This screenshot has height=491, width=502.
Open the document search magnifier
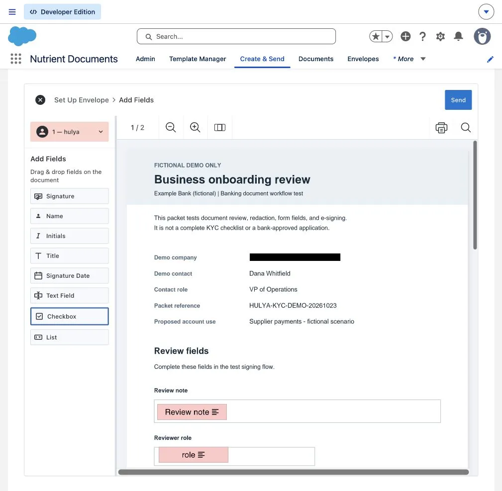[466, 128]
